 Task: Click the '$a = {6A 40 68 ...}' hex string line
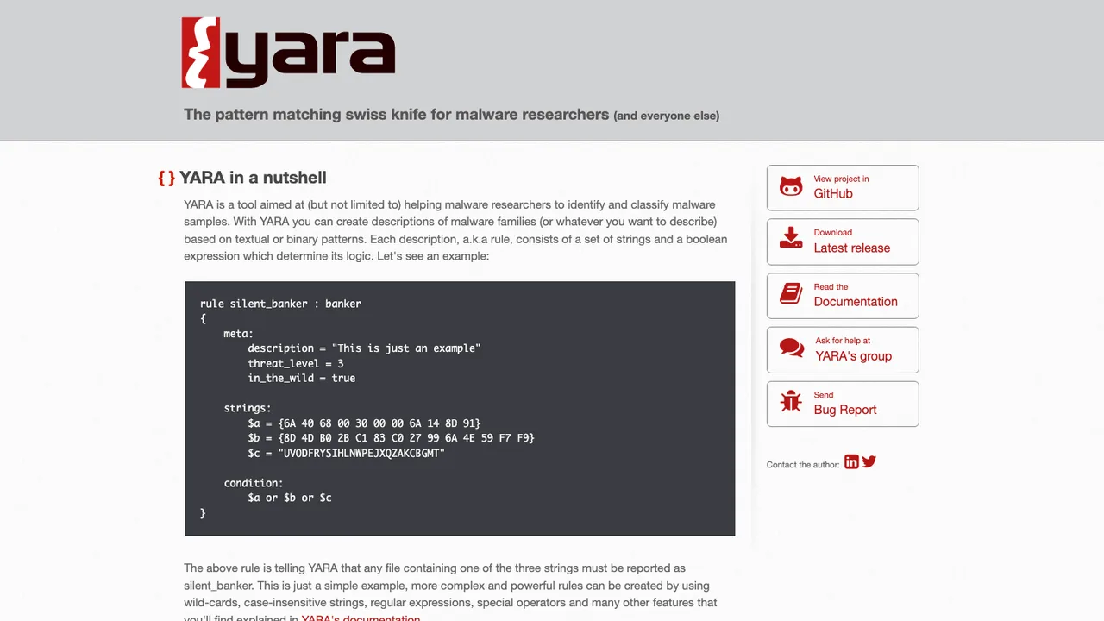364,423
